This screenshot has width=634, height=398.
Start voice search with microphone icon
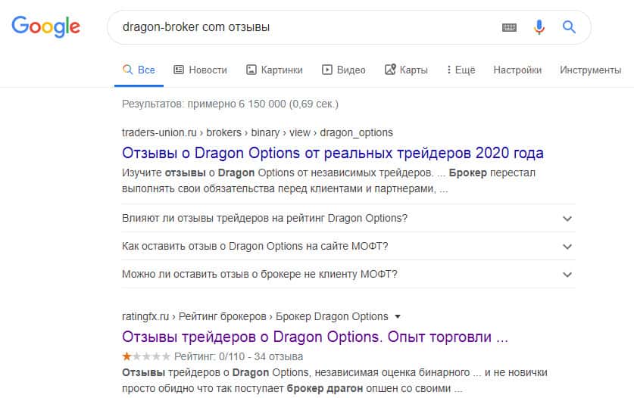(539, 27)
